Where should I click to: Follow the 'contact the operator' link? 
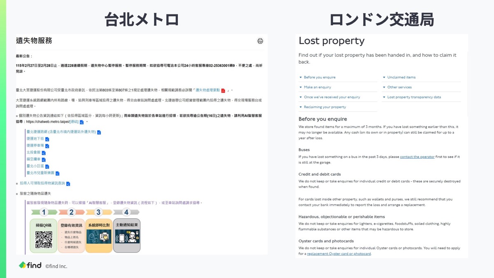[417, 157]
